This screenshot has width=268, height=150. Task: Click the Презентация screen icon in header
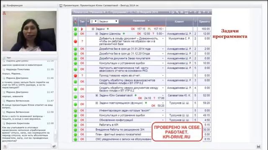click(x=61, y=5)
